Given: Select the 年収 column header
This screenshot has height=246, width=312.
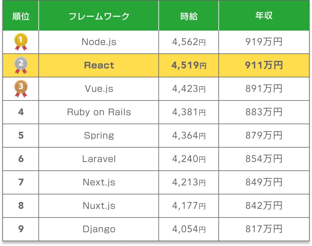Looking at the screenshot, I should click(264, 16).
